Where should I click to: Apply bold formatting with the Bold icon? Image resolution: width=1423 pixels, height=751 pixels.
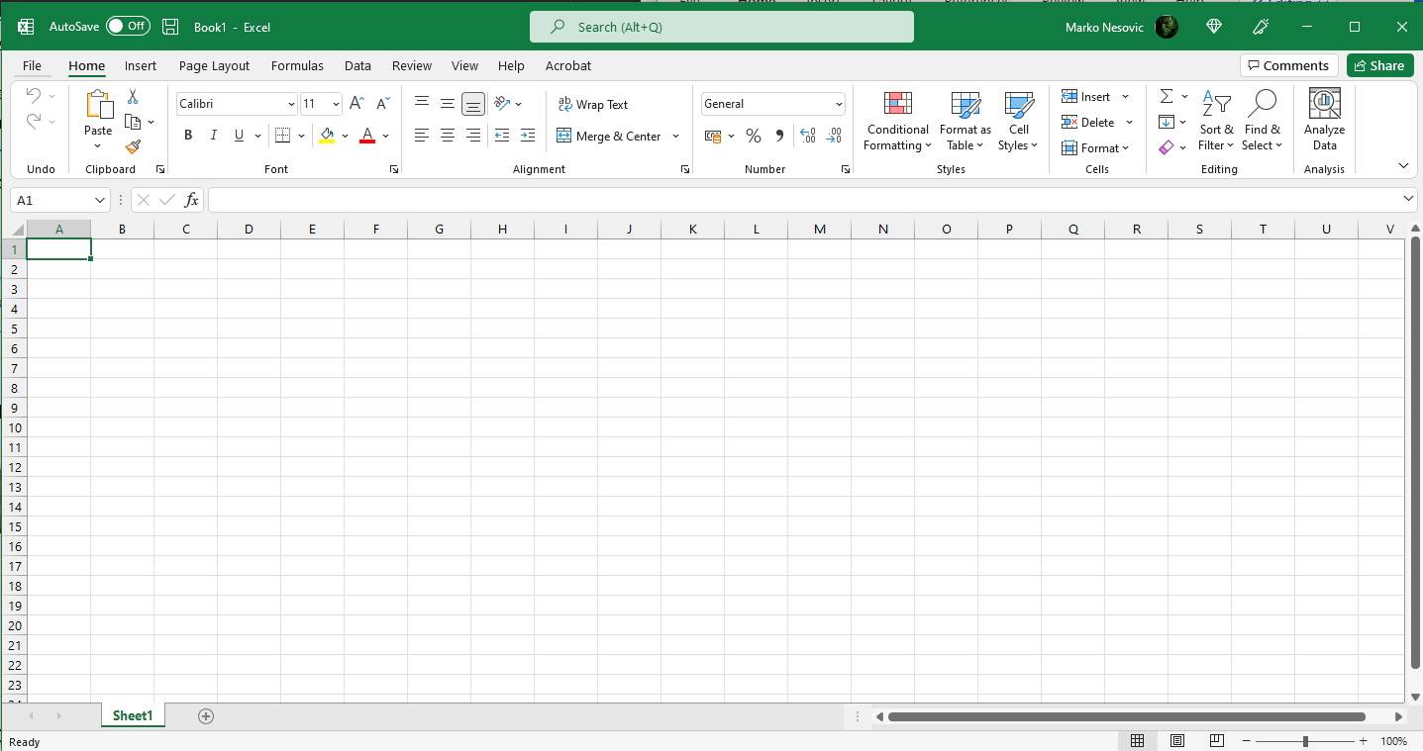pyautogui.click(x=187, y=135)
